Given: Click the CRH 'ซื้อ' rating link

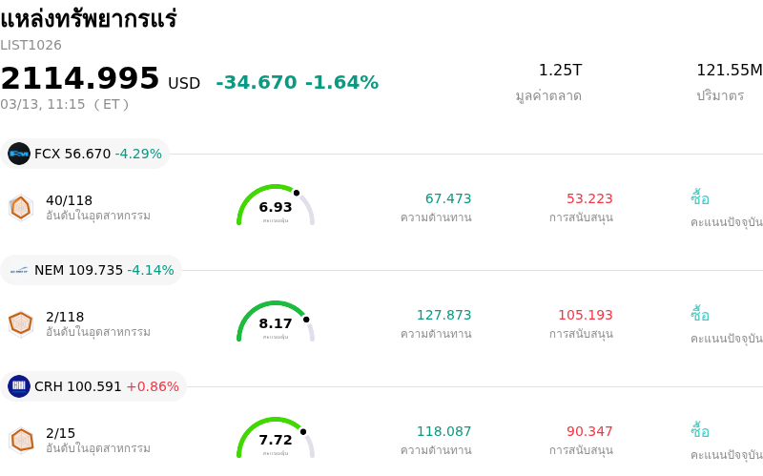Looking at the screenshot, I should pyautogui.click(x=700, y=431).
